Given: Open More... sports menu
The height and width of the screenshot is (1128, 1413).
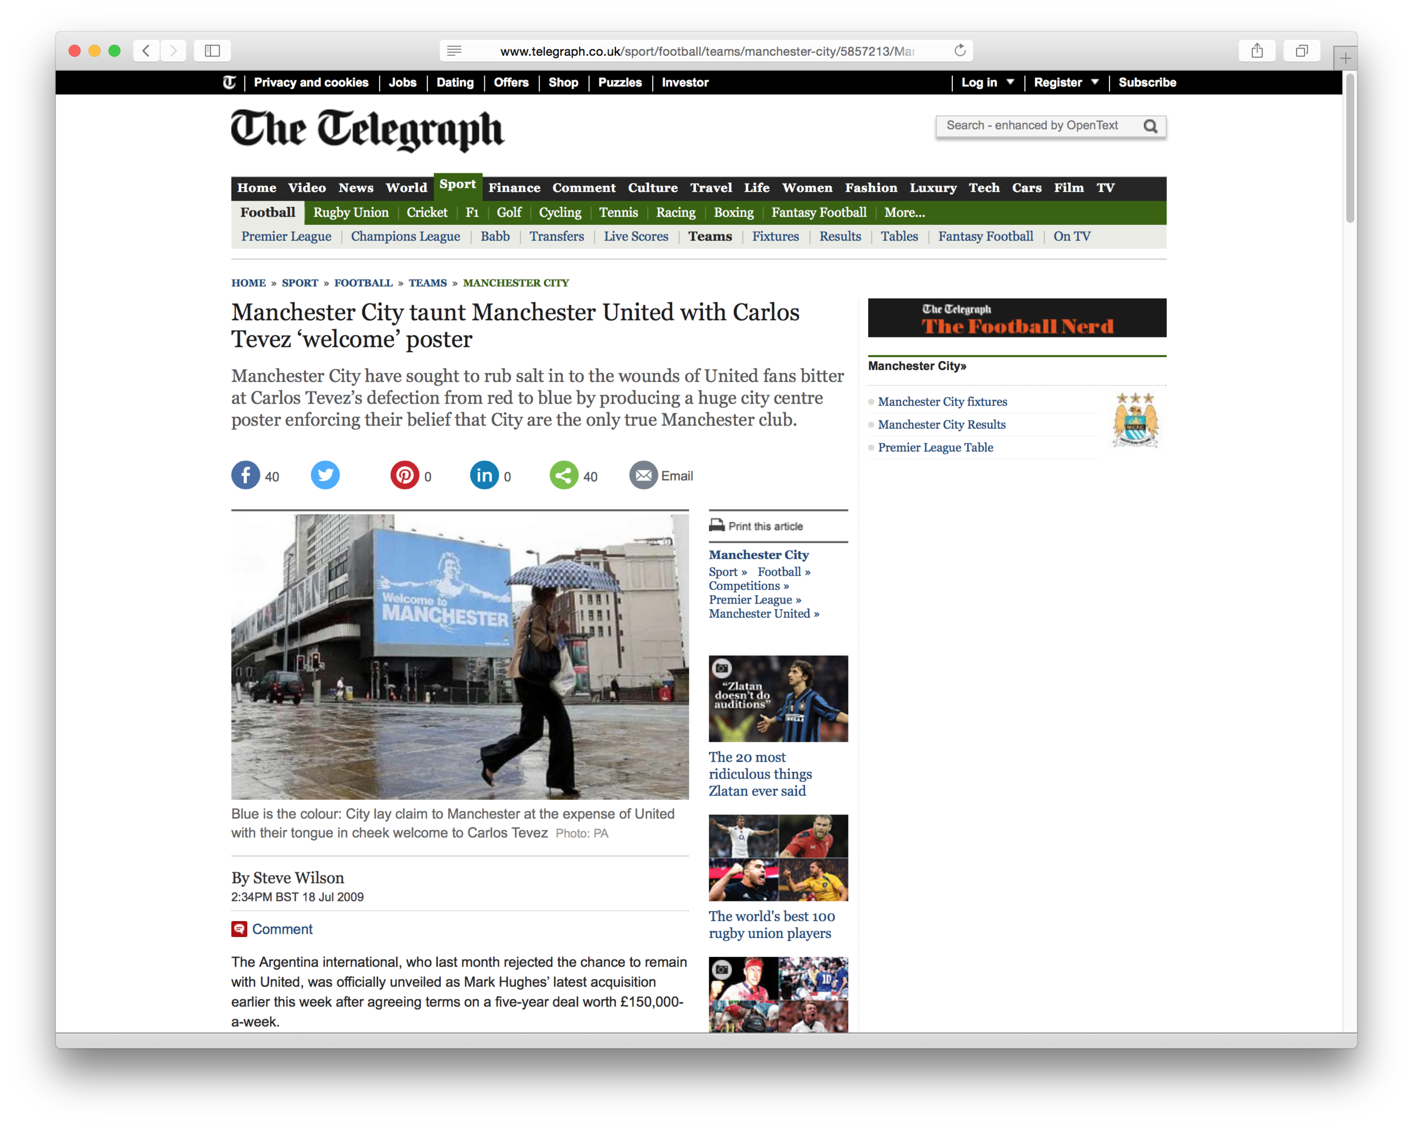Looking at the screenshot, I should point(904,212).
